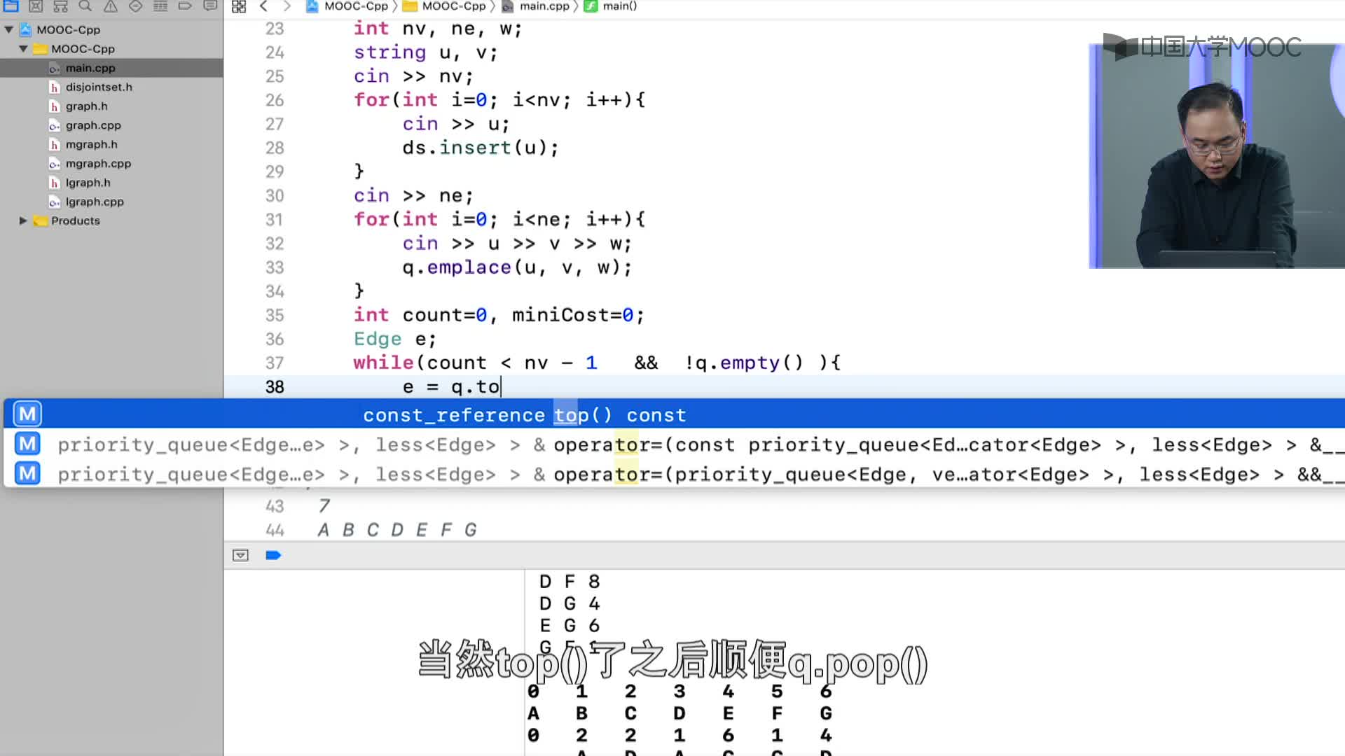Open the Source Control navigator
Viewport: 1345px width, 756px height.
pyautogui.click(x=36, y=6)
